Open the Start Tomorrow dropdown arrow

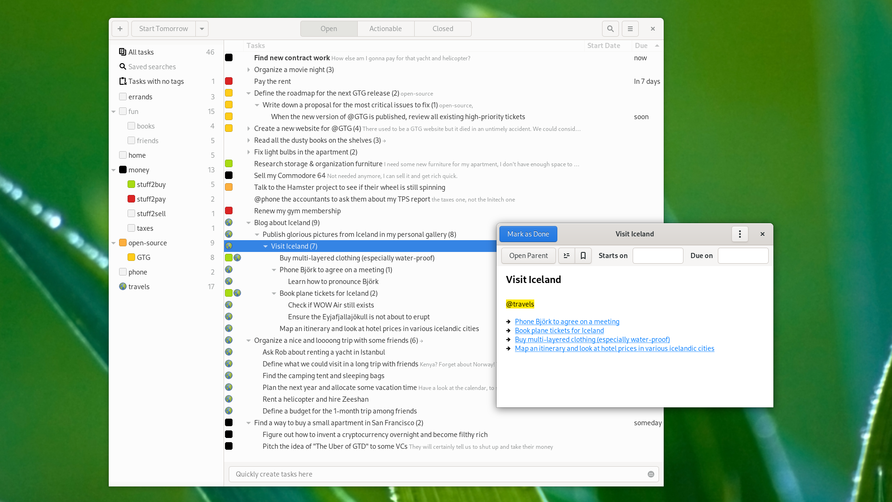(201, 29)
